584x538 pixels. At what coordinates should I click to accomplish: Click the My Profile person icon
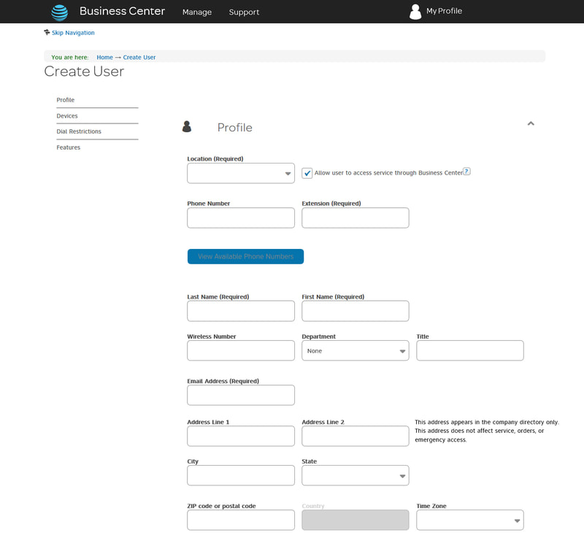[415, 12]
